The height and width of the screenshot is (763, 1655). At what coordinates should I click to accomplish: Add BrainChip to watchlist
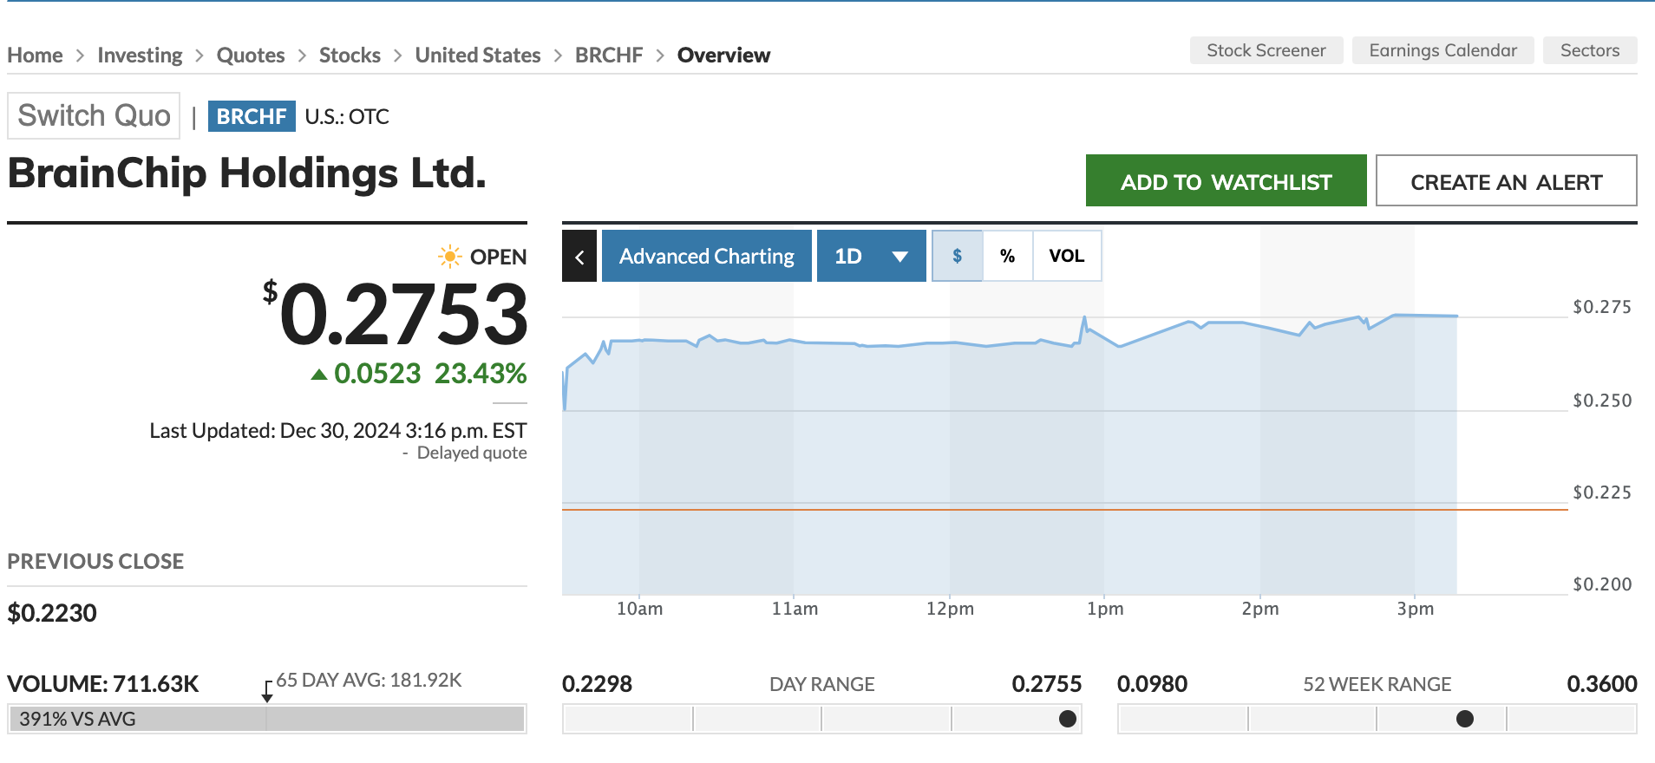(x=1226, y=181)
